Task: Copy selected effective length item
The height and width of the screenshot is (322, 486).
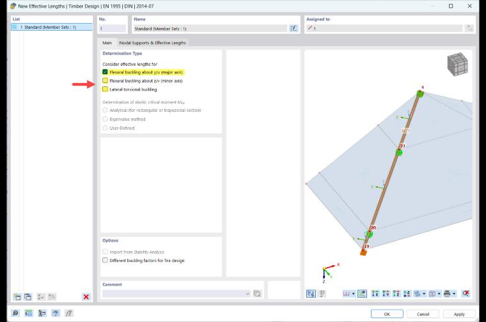Action: pyautogui.click(x=28, y=297)
